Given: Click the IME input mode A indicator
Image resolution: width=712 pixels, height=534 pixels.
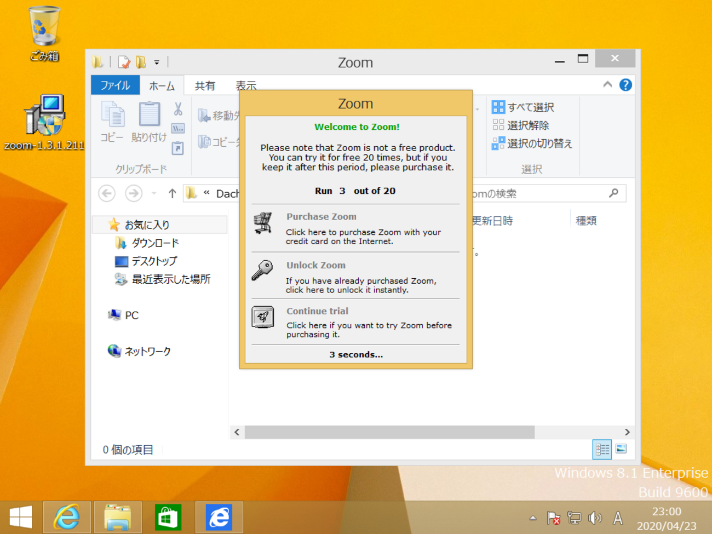Looking at the screenshot, I should click(x=618, y=518).
